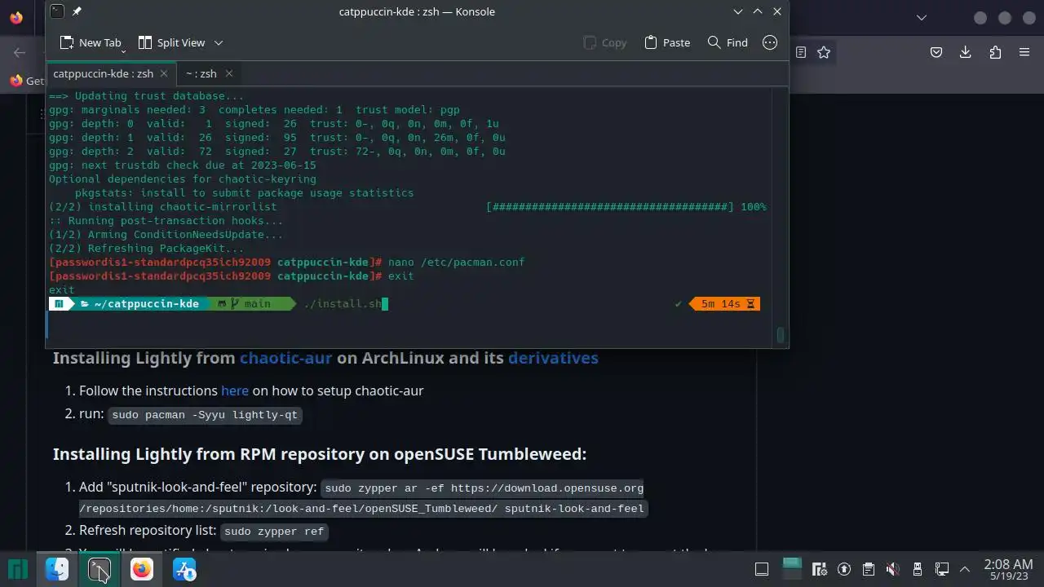The height and width of the screenshot is (587, 1044).
Task: Open the updates notifier tray icon
Action: click(844, 569)
